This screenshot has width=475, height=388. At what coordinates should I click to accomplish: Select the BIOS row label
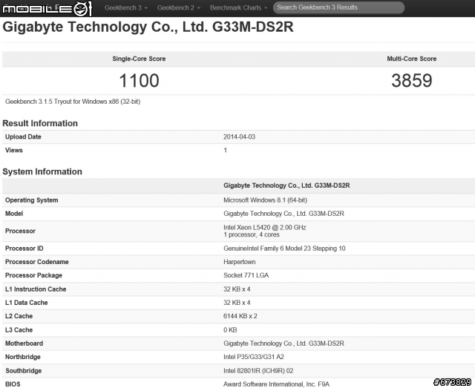[13, 384]
